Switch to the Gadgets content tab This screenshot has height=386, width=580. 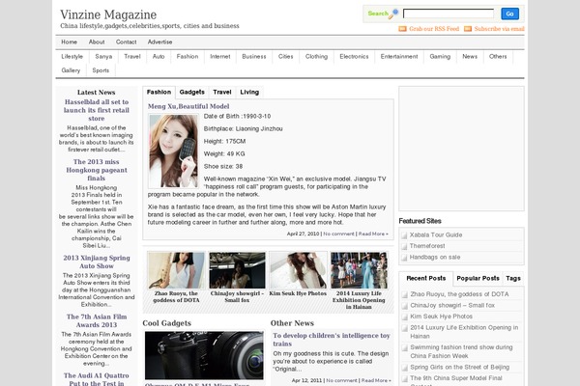point(192,93)
